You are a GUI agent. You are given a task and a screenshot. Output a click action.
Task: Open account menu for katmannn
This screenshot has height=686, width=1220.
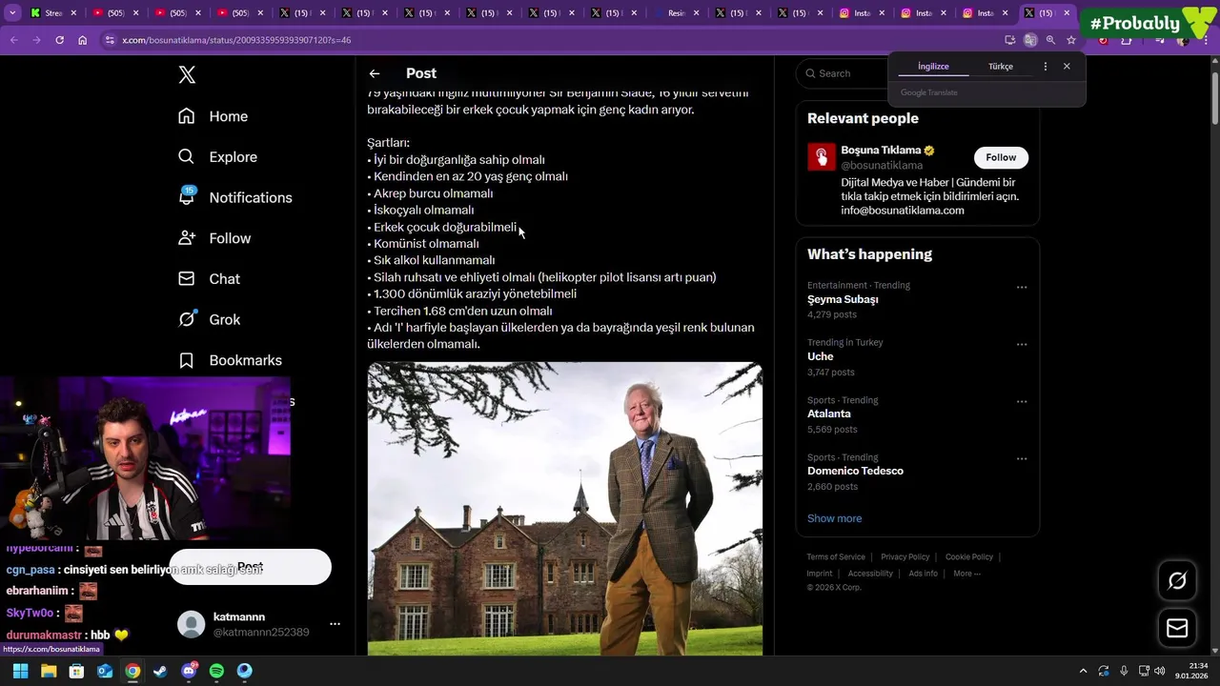click(x=335, y=624)
